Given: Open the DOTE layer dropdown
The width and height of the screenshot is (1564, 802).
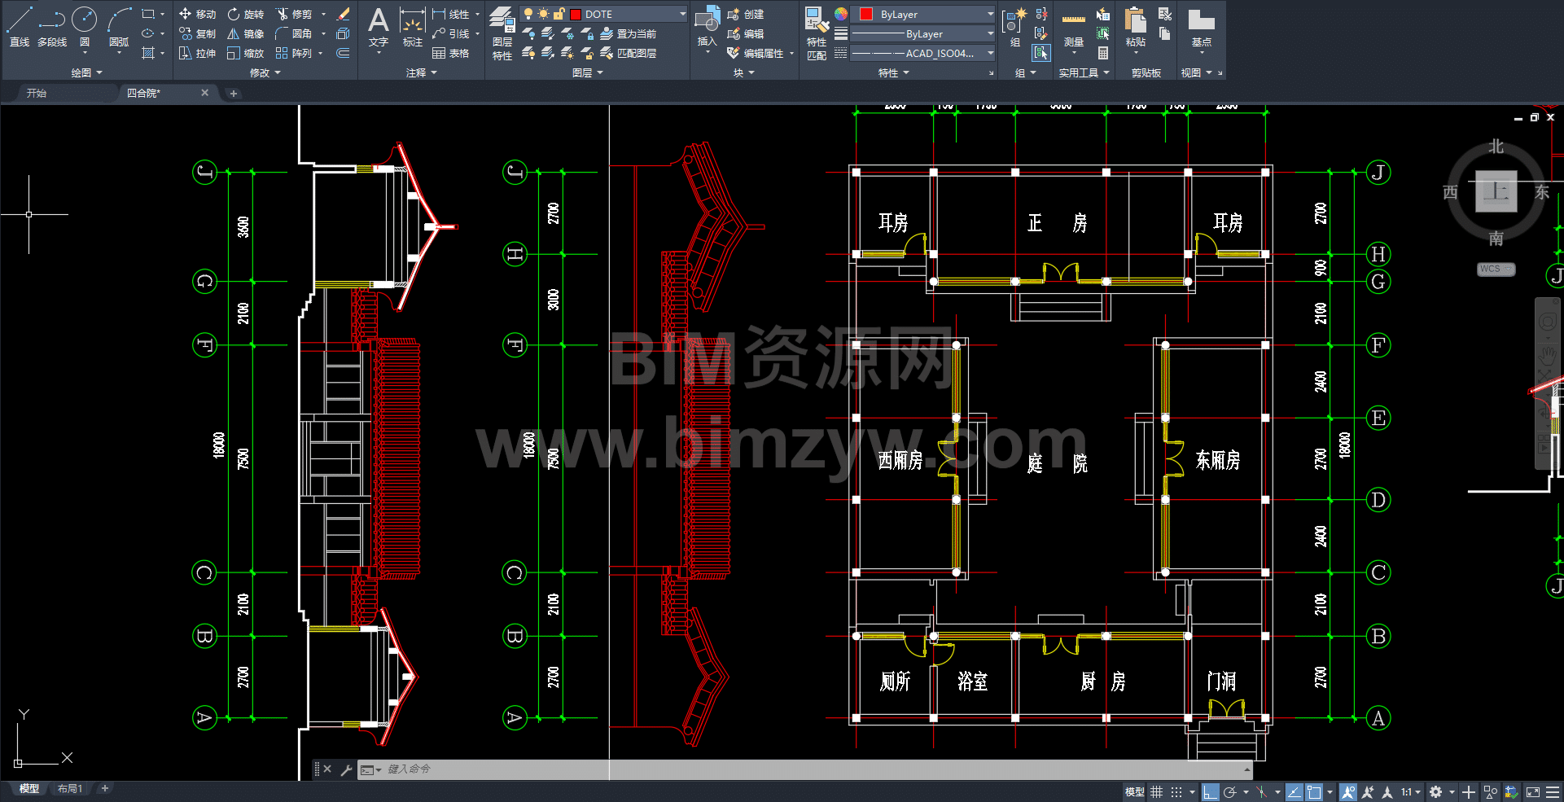Looking at the screenshot, I should pos(683,14).
